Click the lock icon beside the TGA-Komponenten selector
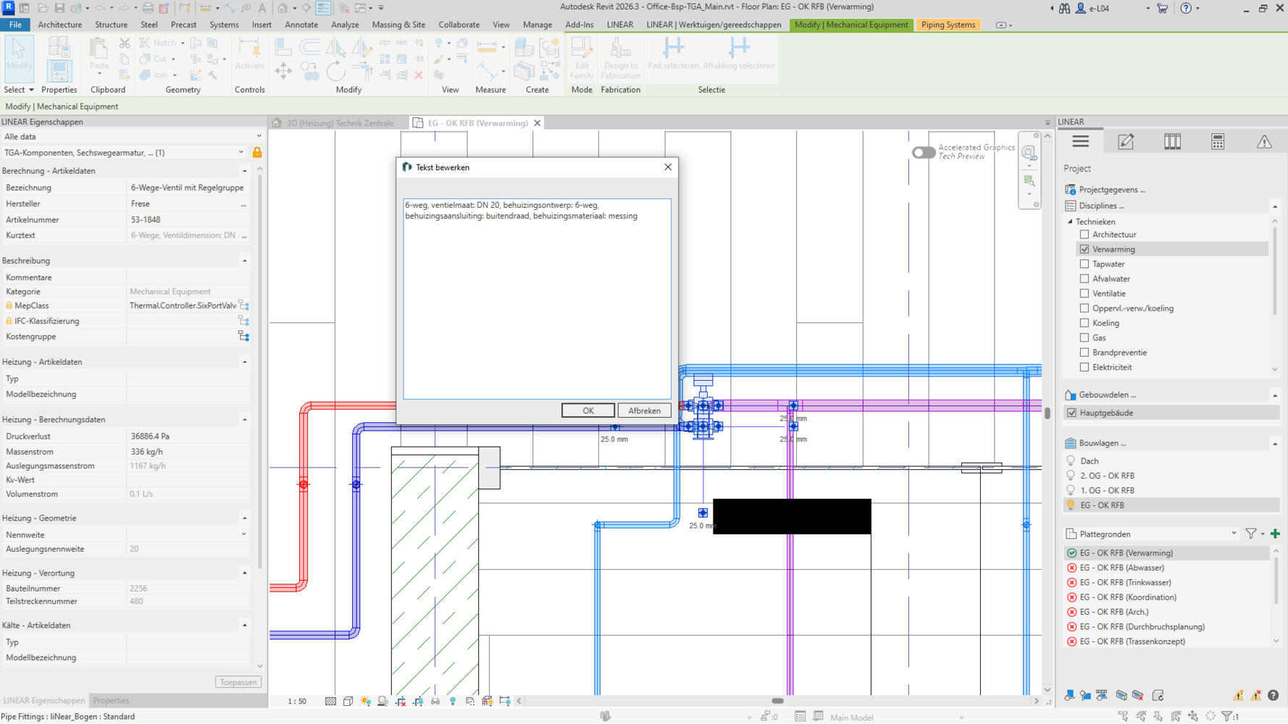The image size is (1288, 724). point(257,153)
